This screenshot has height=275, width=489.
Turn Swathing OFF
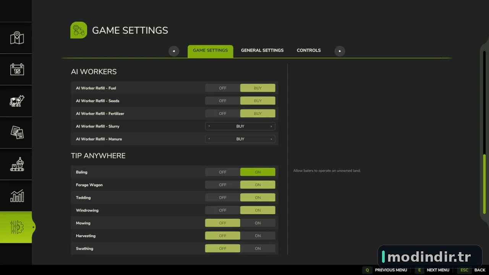click(223, 248)
